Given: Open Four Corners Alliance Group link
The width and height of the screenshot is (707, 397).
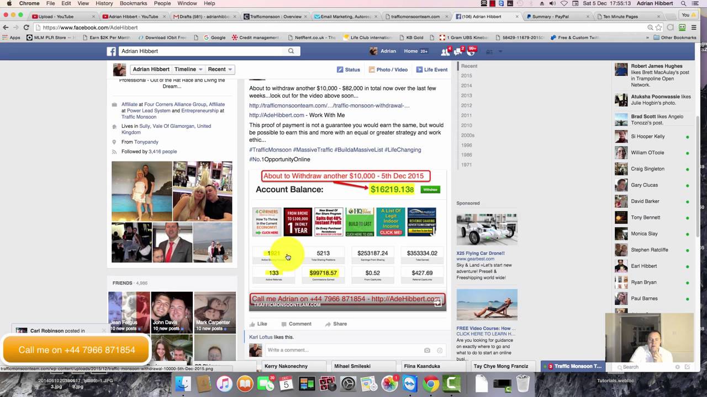Looking at the screenshot, I should pos(175,104).
